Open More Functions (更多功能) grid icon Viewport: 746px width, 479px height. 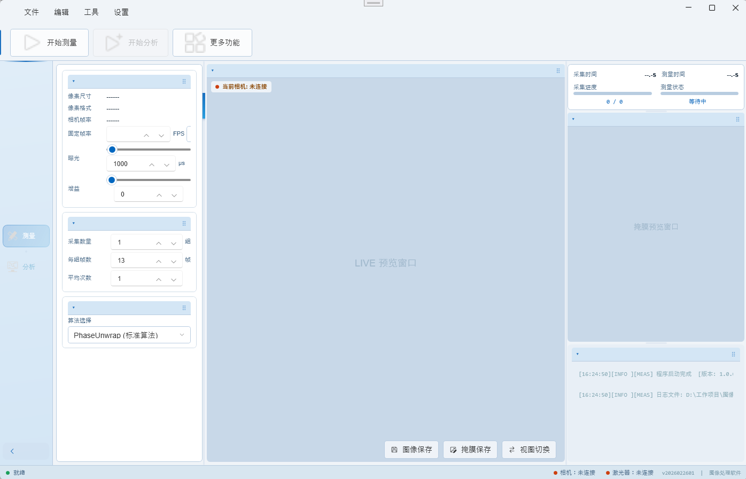click(195, 43)
